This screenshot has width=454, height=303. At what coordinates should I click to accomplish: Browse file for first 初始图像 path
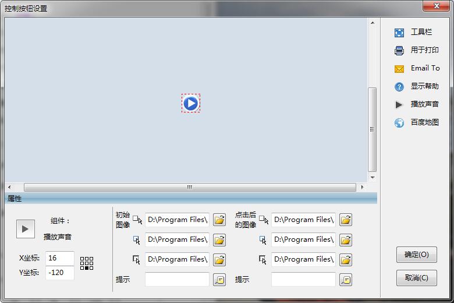(219, 220)
